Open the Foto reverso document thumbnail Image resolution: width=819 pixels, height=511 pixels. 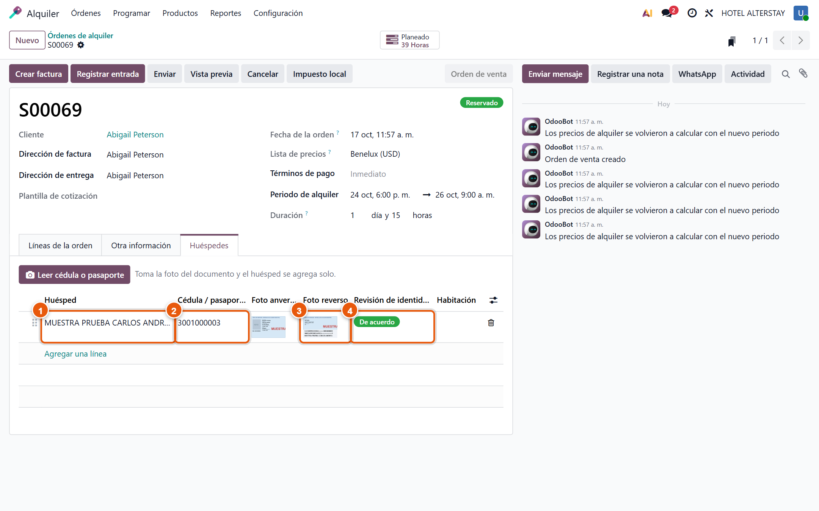click(x=320, y=327)
